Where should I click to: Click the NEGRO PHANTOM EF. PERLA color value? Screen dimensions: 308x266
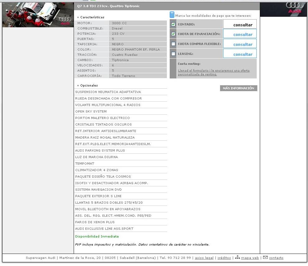coord(136,50)
